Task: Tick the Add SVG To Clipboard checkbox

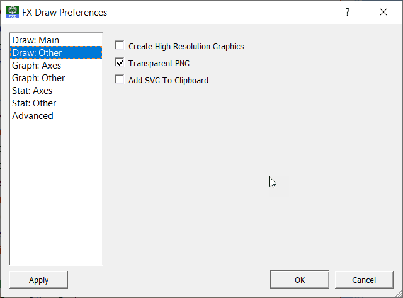Action: tap(120, 79)
